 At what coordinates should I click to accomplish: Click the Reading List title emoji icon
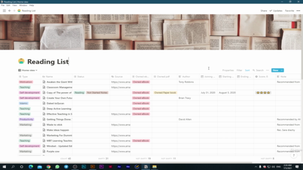[x=21, y=61]
